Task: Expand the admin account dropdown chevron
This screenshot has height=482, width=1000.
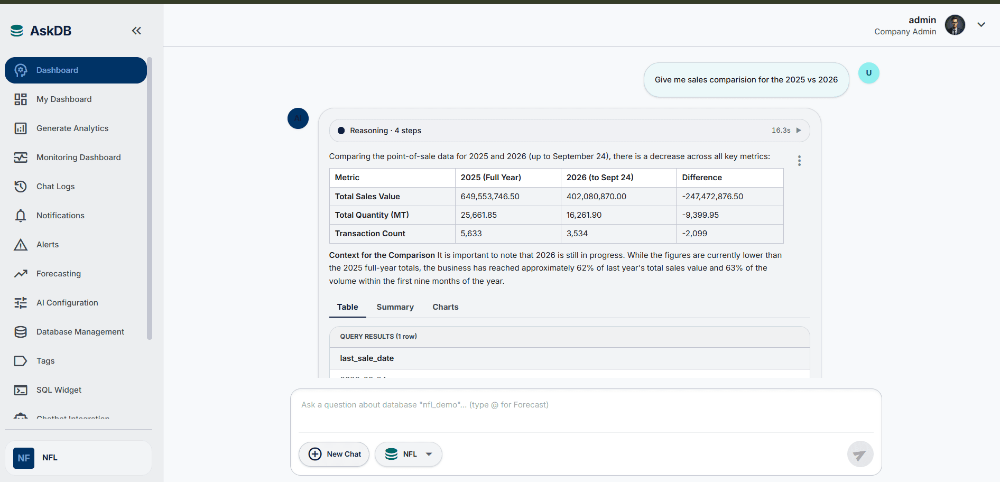Action: [981, 25]
